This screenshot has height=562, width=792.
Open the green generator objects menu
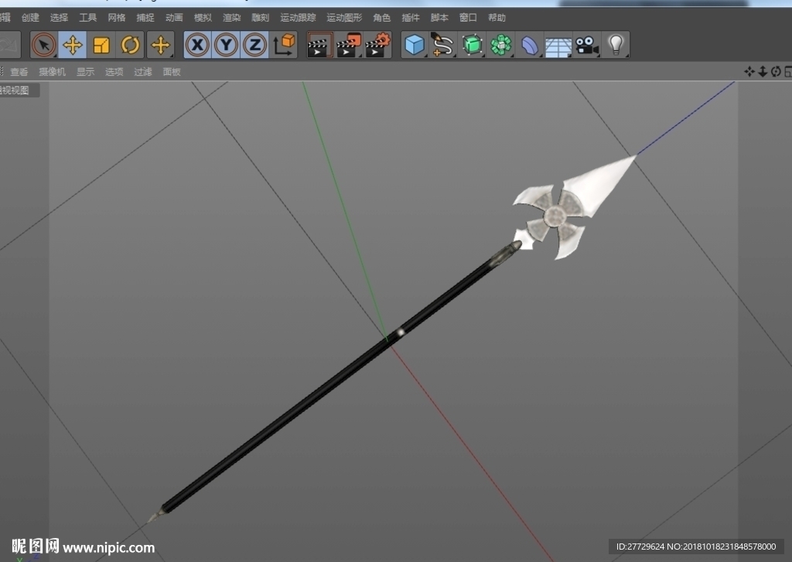[473, 45]
